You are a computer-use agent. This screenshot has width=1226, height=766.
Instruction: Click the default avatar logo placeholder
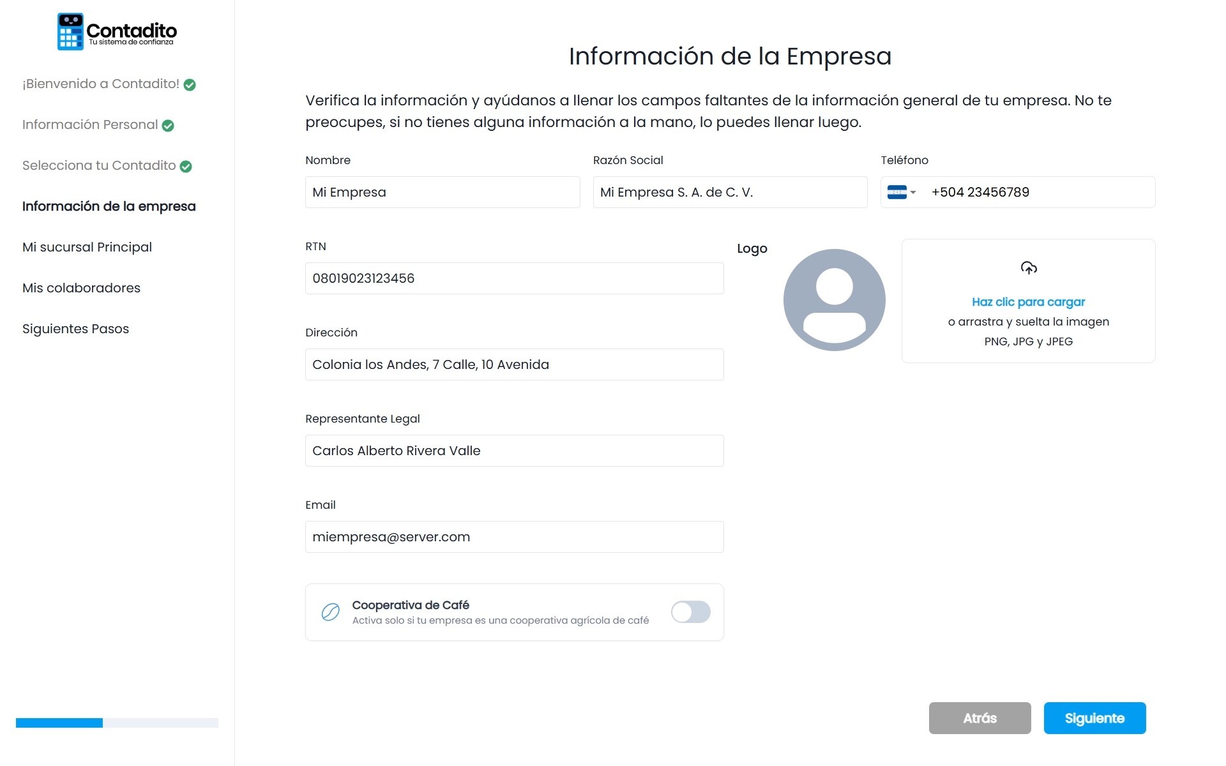coord(834,299)
